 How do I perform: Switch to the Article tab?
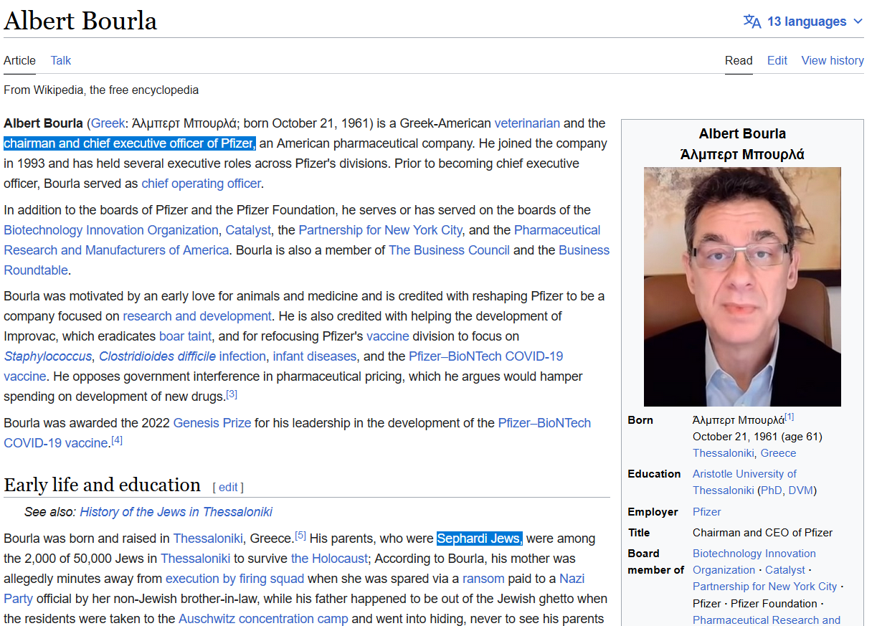coord(19,60)
